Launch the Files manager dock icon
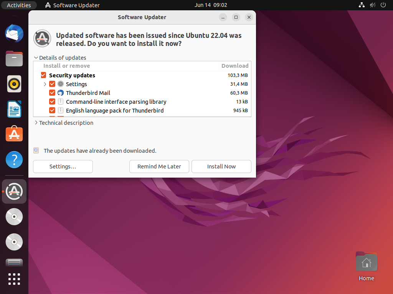This screenshot has height=294, width=393. click(14, 59)
